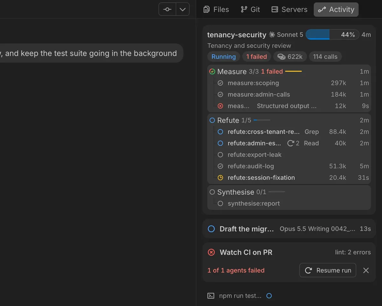Click the Draft the migr... running circle icon
The width and height of the screenshot is (382, 306).
211,229
